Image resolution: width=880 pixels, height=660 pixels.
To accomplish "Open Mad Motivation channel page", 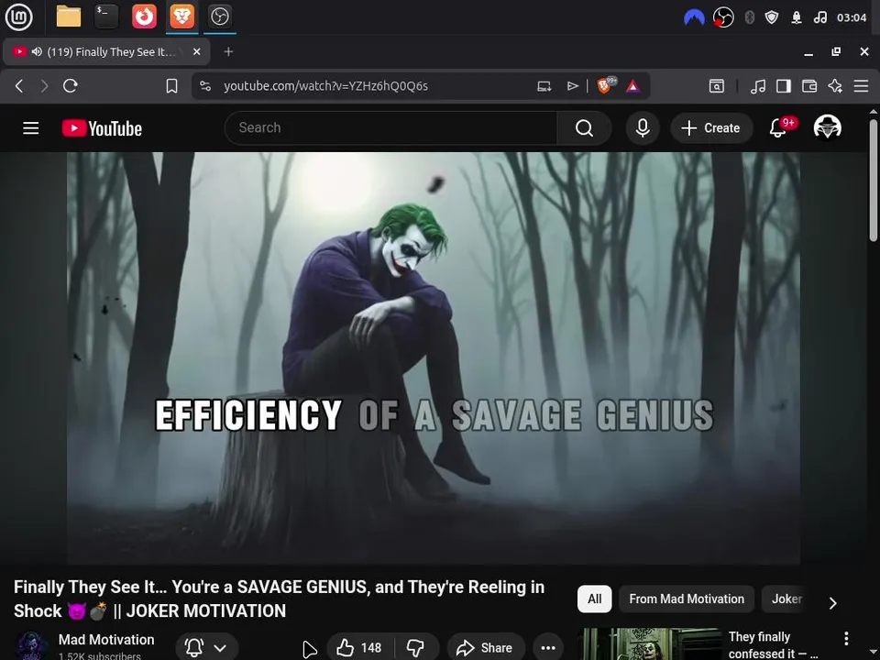I will 106,639.
